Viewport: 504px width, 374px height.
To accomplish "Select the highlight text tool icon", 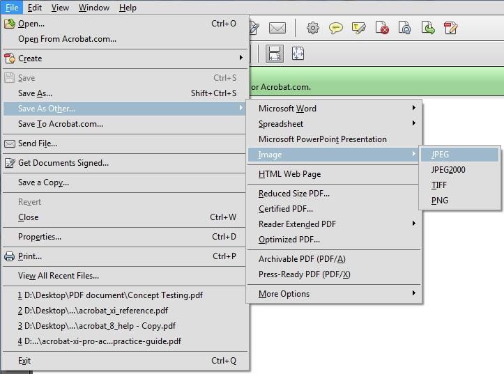I will click(359, 29).
